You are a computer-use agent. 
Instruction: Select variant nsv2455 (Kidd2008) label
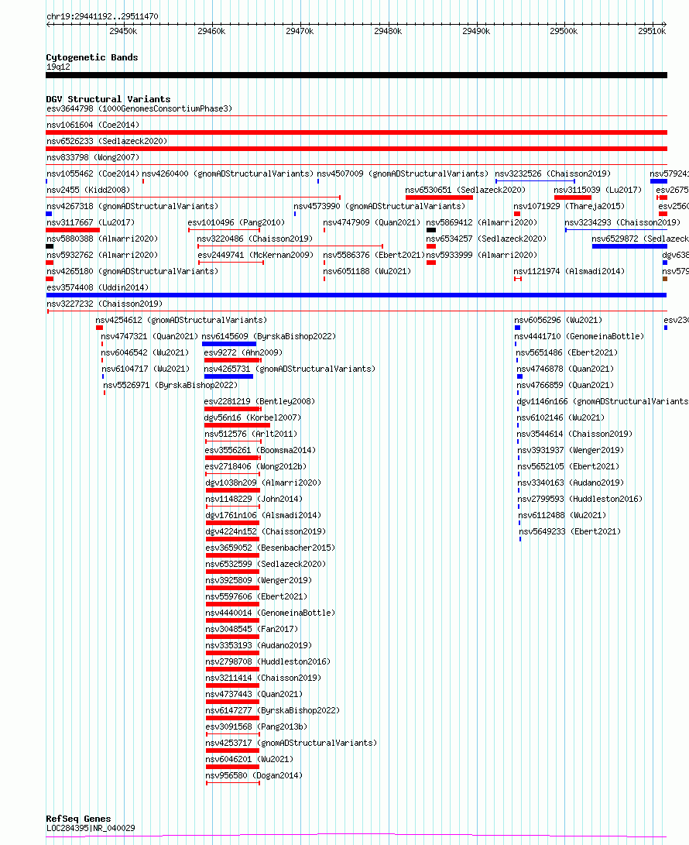tap(87, 190)
